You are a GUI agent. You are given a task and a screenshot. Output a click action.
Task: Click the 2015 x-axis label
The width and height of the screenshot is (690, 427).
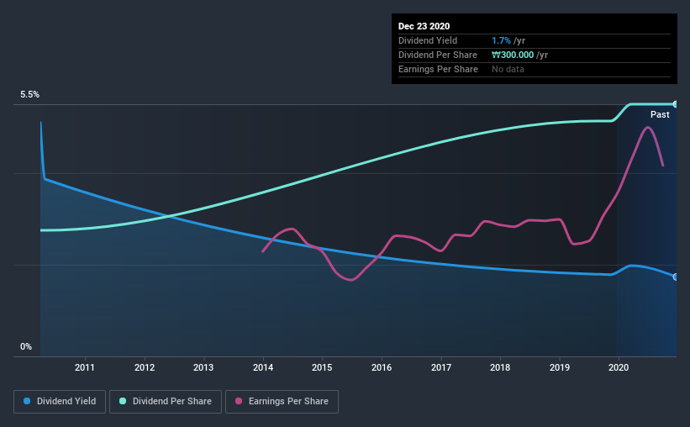point(322,367)
